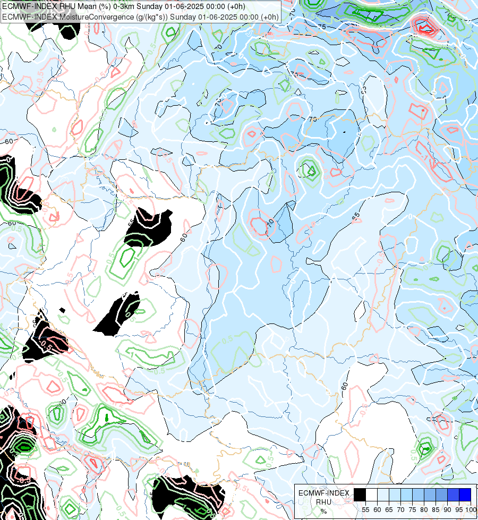Click the 65–70 percent legend swatch

coord(395,495)
